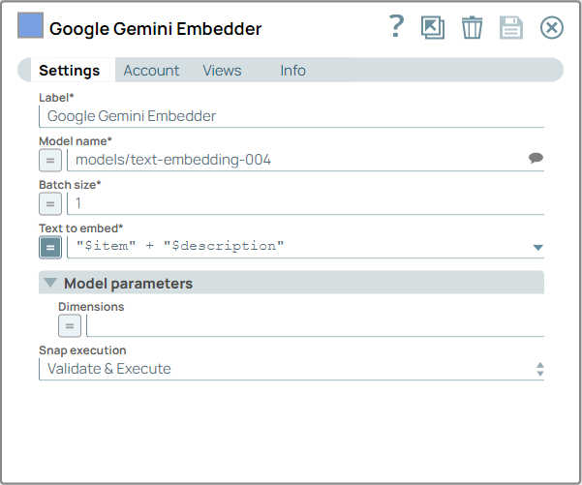Toggle expression for Dimensions field
Image resolution: width=582 pixels, height=485 pixels.
70,326
